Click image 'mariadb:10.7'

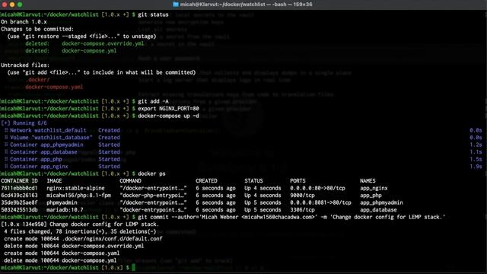[x=65, y=210]
